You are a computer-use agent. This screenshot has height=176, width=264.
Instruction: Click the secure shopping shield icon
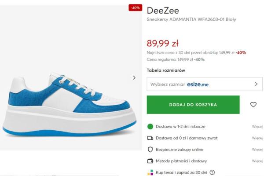click(x=150, y=150)
